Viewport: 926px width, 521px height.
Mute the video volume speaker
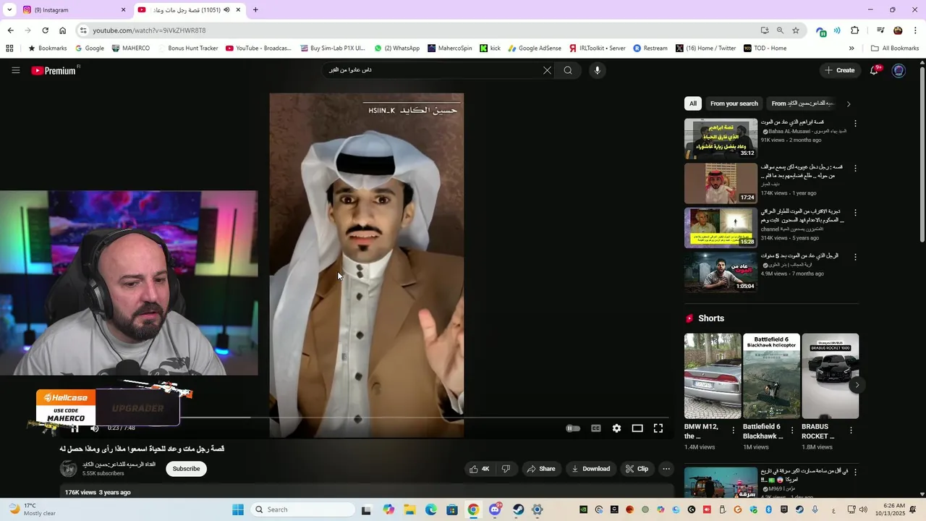tap(94, 428)
